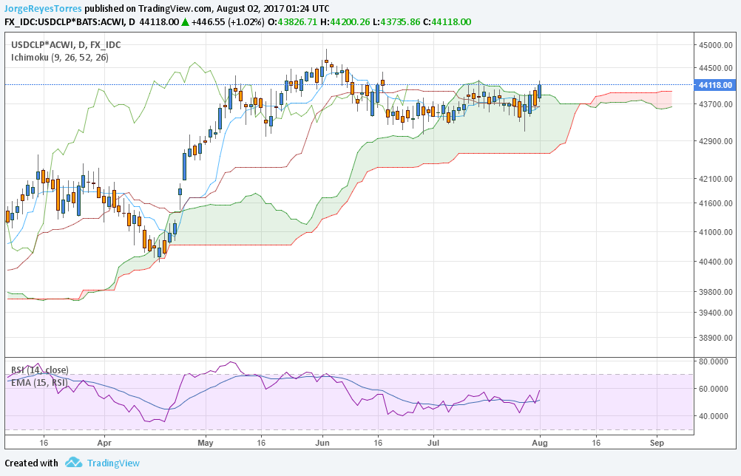This screenshot has height=476, width=741.
Task: Click the 39400.00 price axis label
Action: click(715, 313)
